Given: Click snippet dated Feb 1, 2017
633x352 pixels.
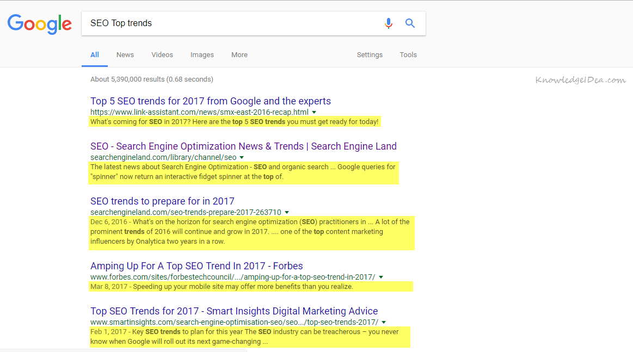Looking at the screenshot, I should [x=244, y=337].
